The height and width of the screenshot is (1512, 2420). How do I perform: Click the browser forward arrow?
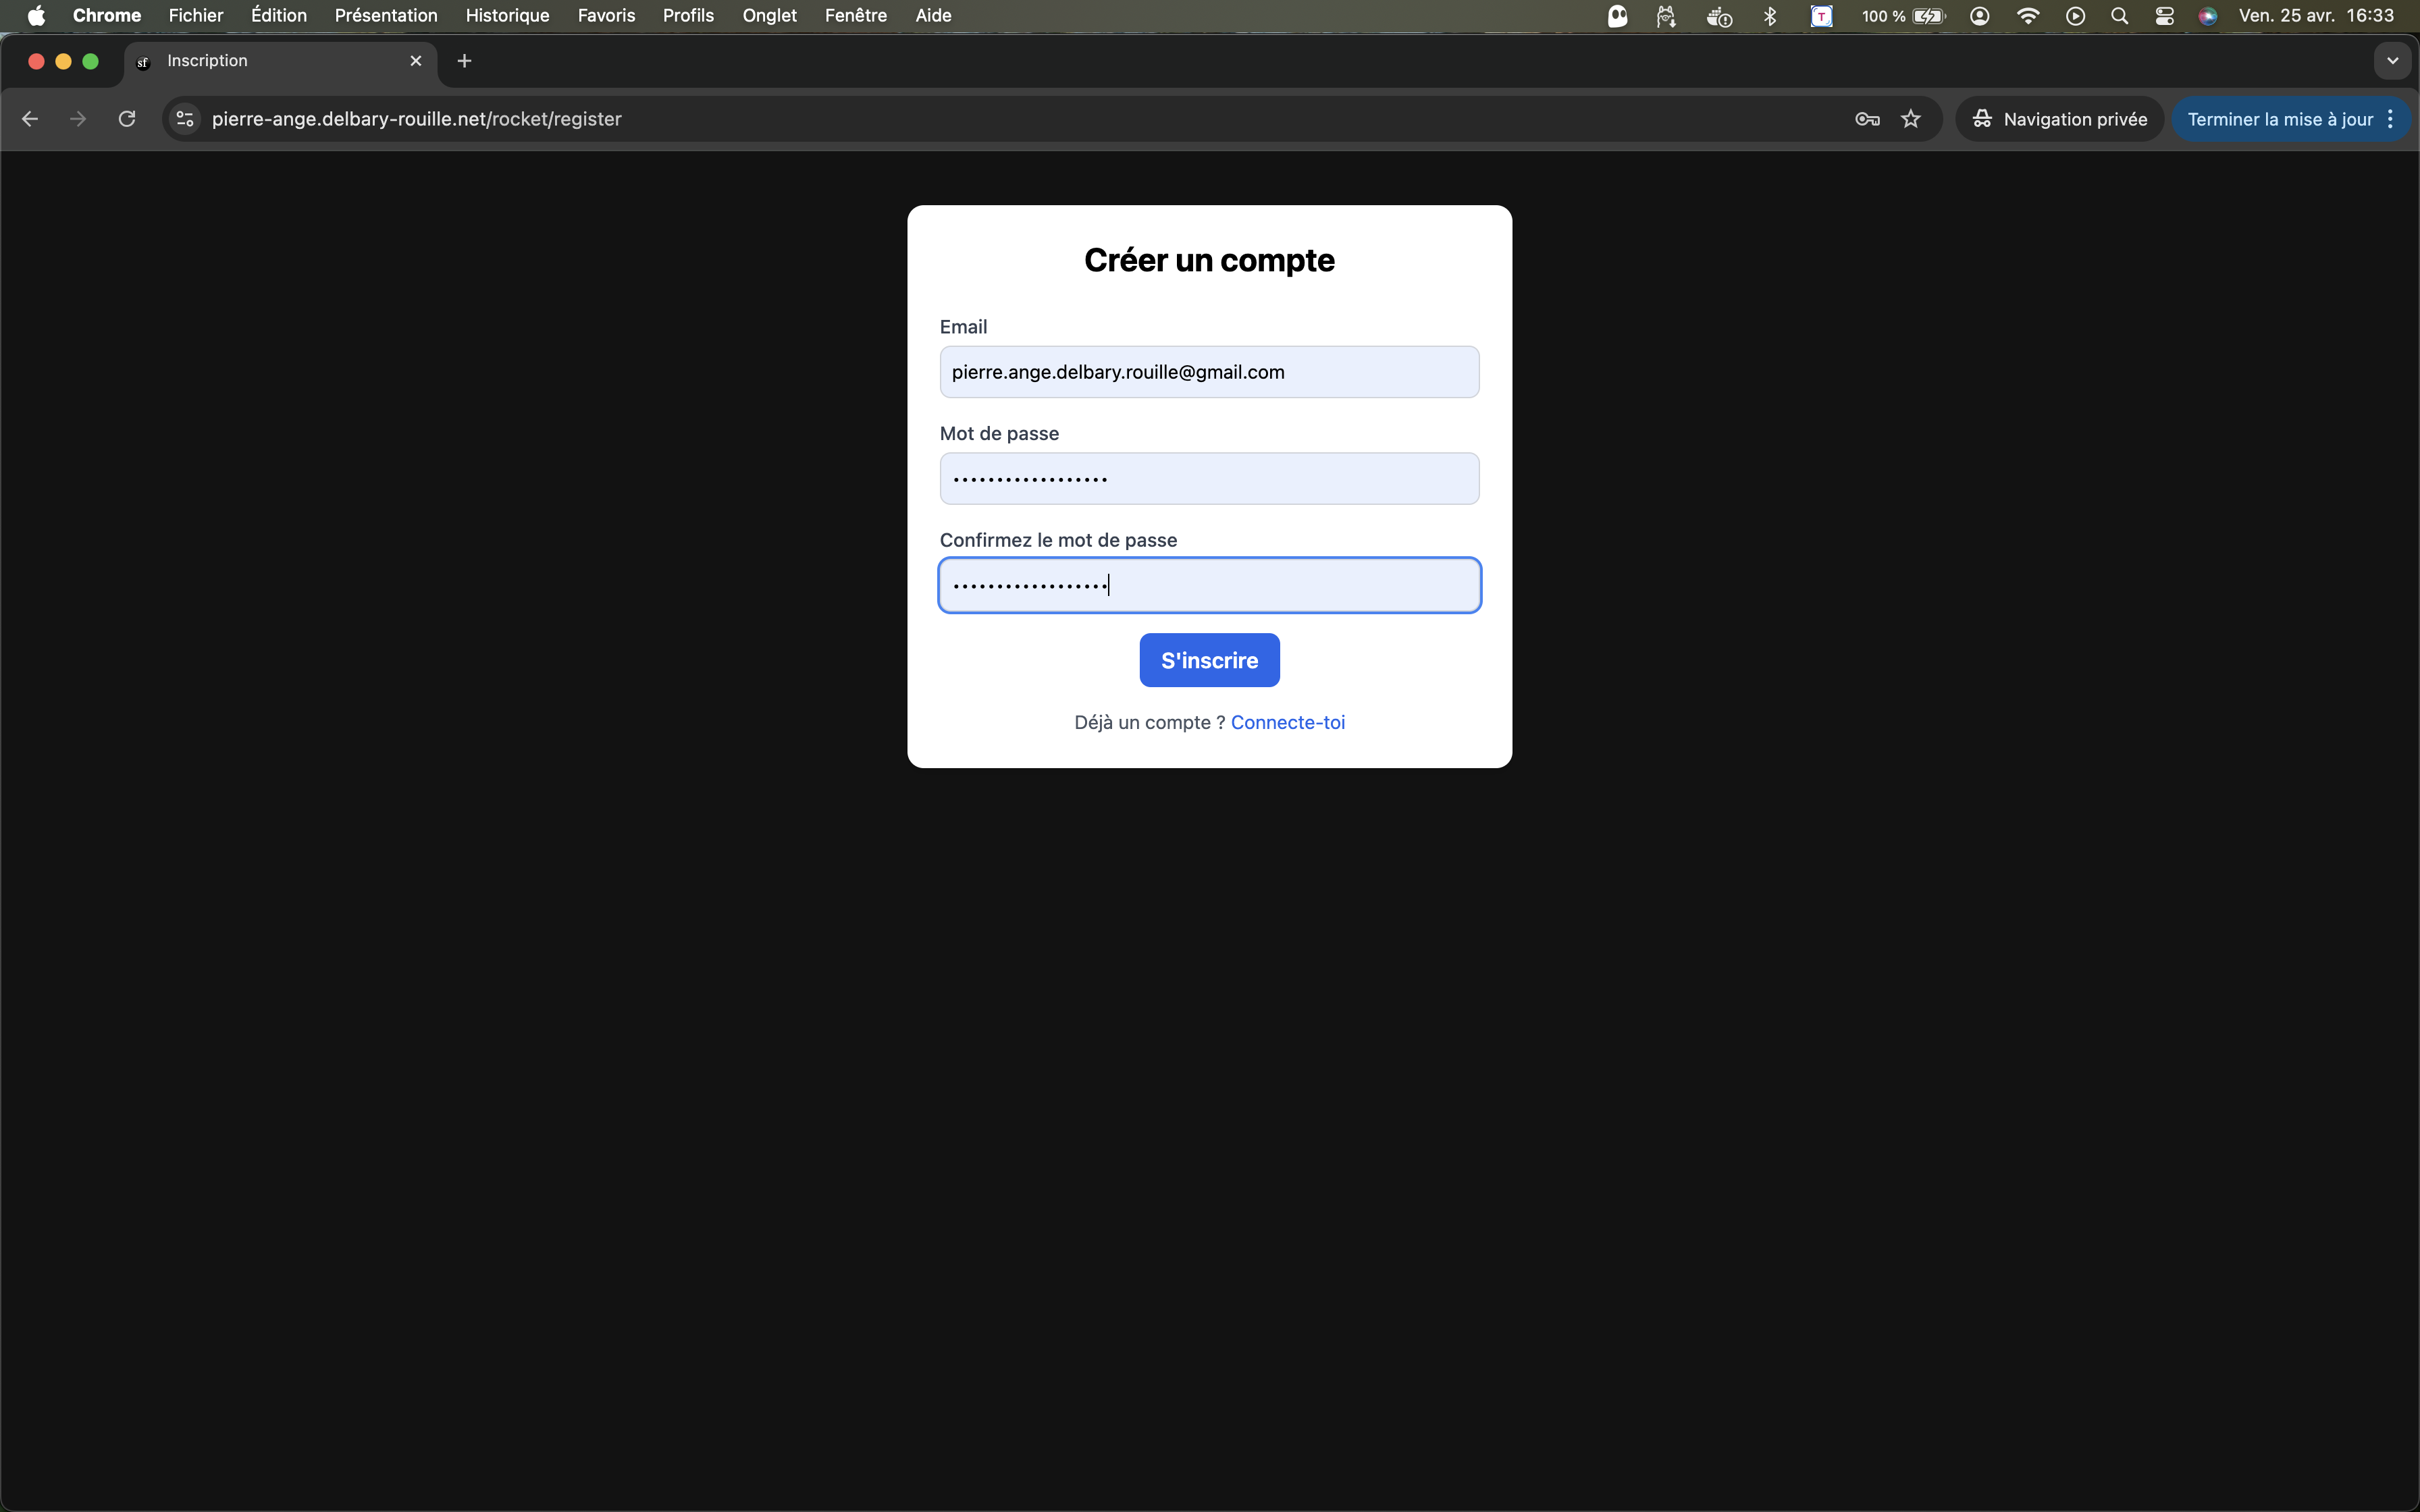(78, 119)
